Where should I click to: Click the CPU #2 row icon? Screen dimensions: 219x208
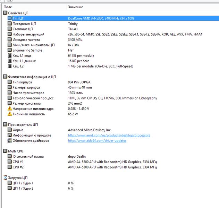pos(10,167)
